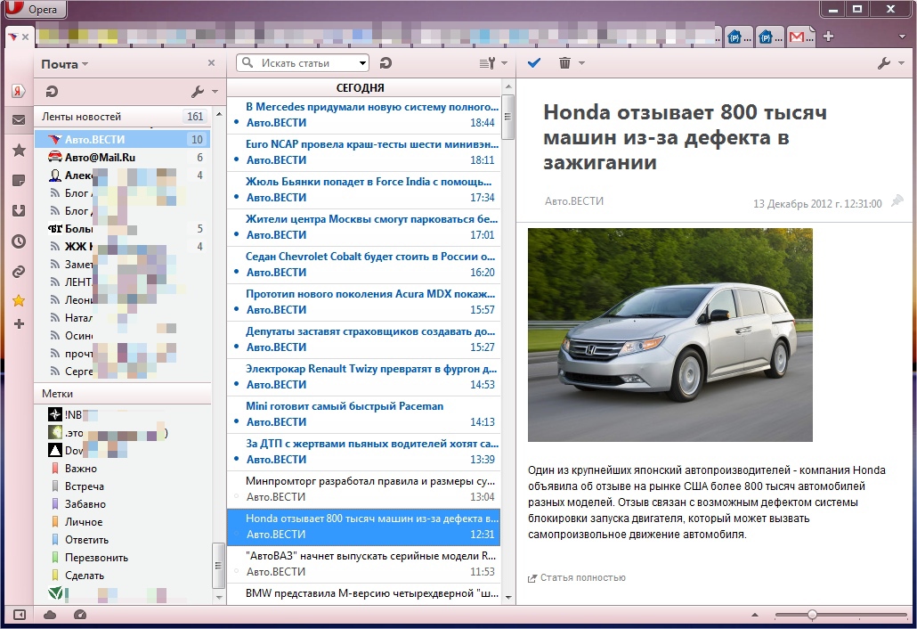Toggle the pin icon next to article date
This screenshot has height=629, width=917.
pyautogui.click(x=897, y=202)
